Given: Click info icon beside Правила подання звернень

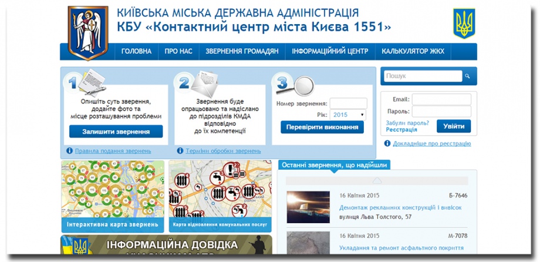Looking at the screenshot, I should 70,150.
